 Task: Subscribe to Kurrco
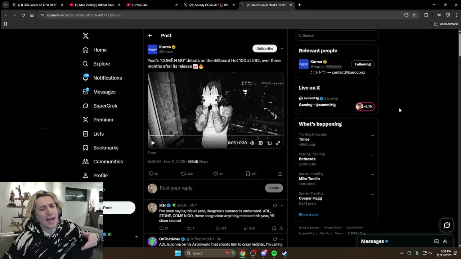[265, 48]
